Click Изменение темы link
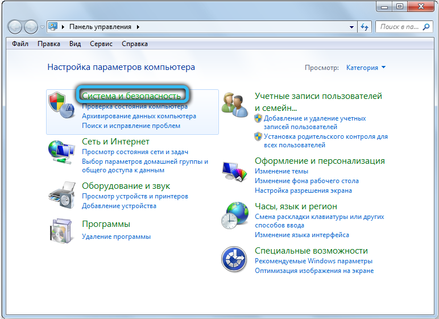Image resolution: width=439 pixels, height=319 pixels. [x=281, y=171]
